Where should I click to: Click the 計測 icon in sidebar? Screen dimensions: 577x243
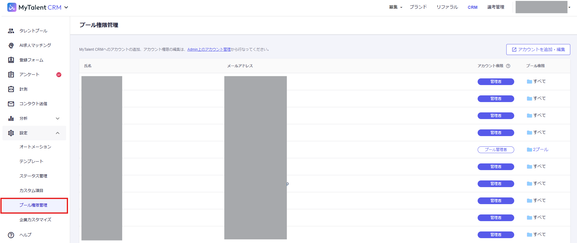(11, 89)
